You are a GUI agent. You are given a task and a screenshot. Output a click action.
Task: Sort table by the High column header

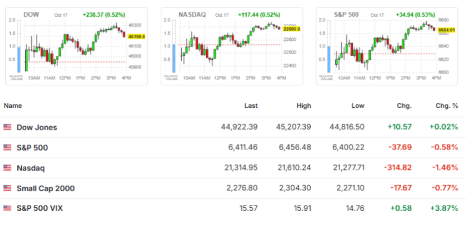[304, 106]
